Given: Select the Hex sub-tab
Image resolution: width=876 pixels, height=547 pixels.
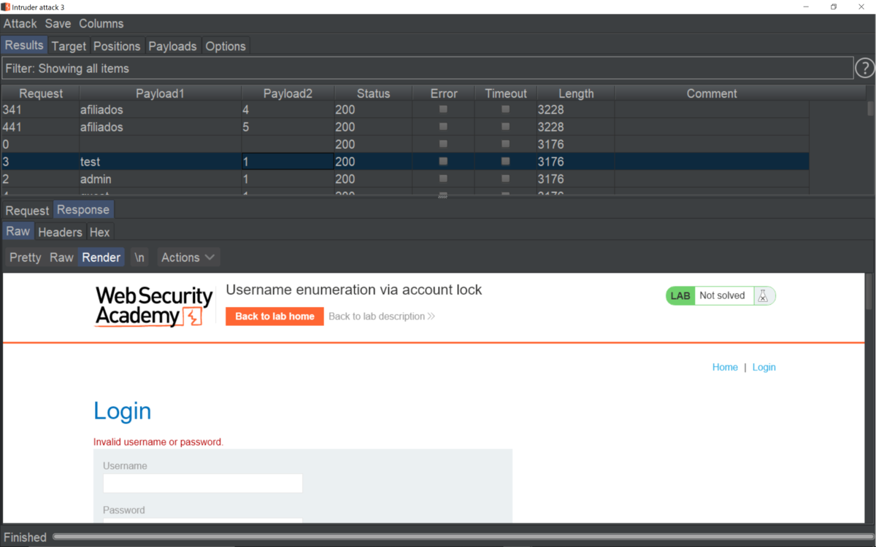Looking at the screenshot, I should (100, 232).
